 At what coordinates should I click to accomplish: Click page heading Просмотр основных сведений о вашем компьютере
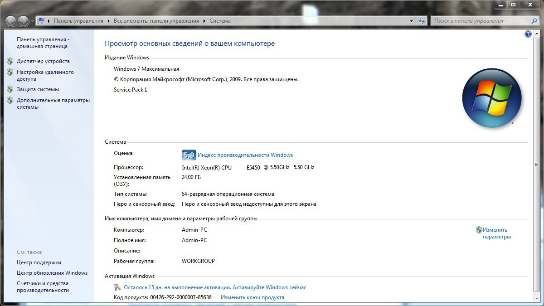[190, 44]
